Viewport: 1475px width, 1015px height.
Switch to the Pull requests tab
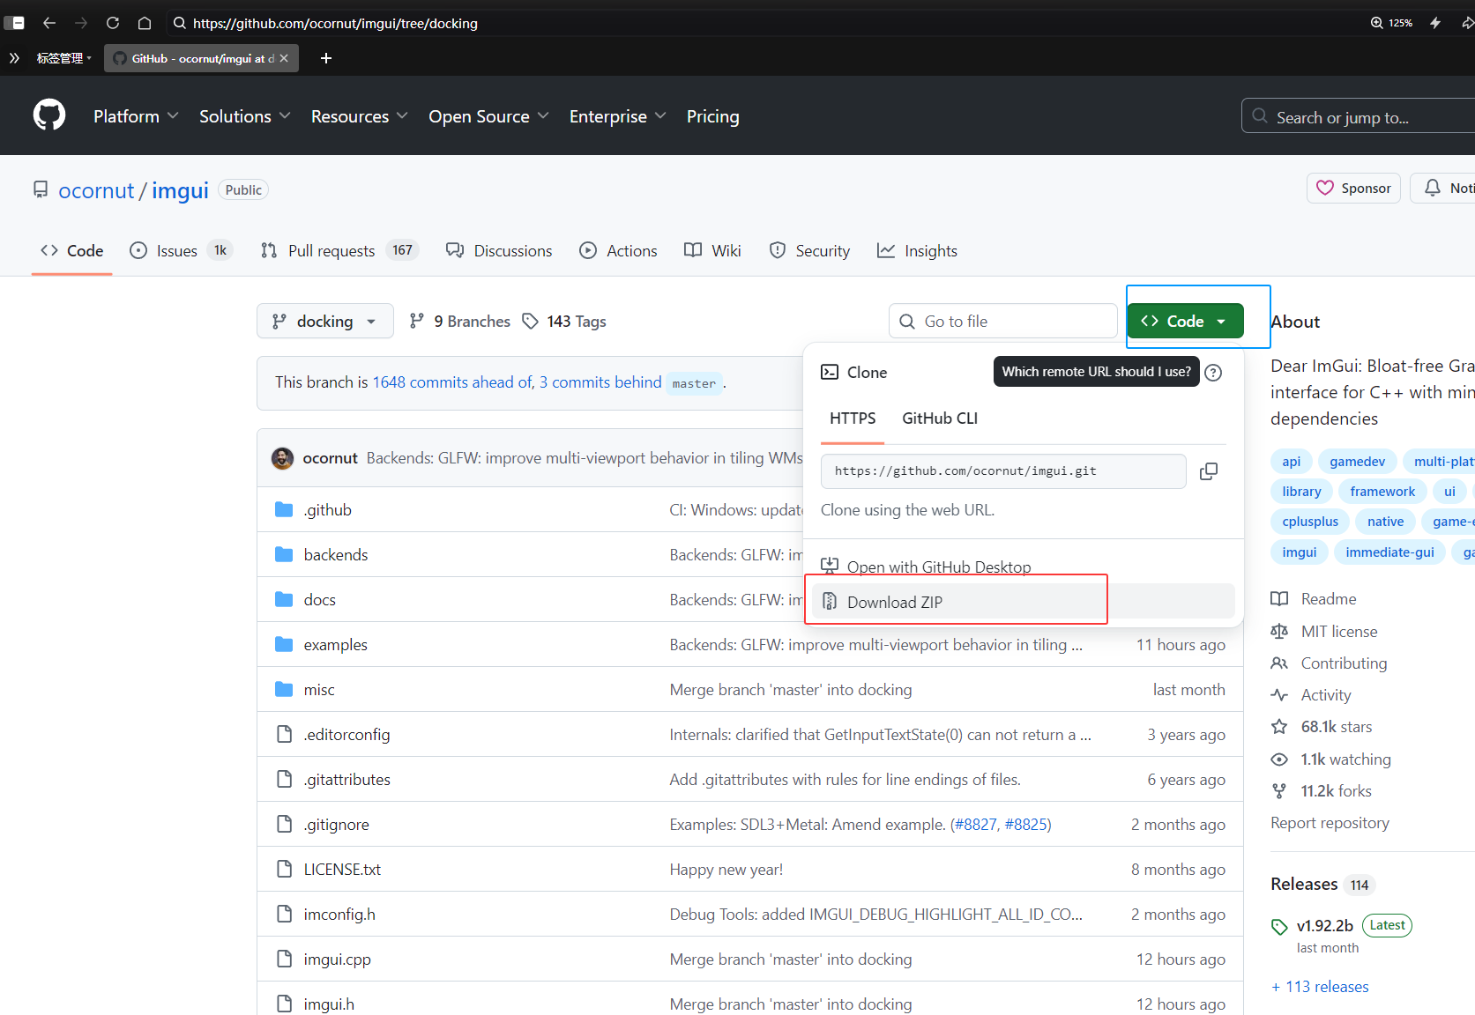339,251
